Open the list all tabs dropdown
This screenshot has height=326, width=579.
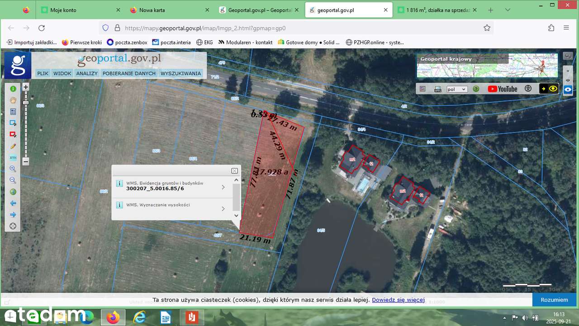pyautogui.click(x=508, y=10)
